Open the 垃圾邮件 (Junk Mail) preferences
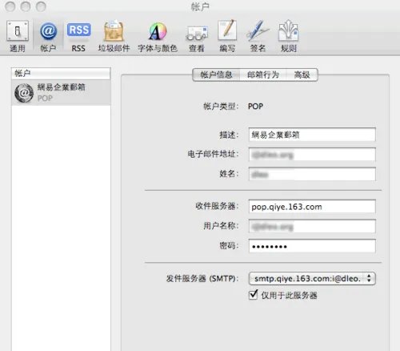This screenshot has width=400, height=351. pos(114,37)
